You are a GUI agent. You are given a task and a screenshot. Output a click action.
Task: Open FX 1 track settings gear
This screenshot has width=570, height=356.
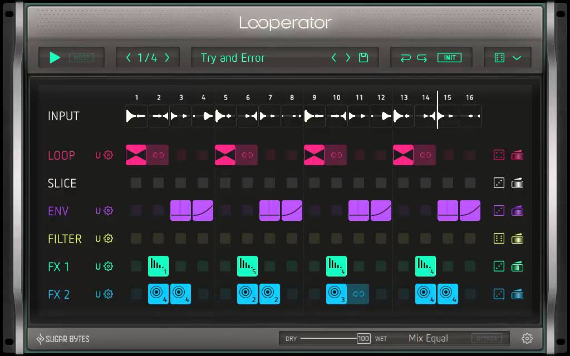[x=109, y=266]
